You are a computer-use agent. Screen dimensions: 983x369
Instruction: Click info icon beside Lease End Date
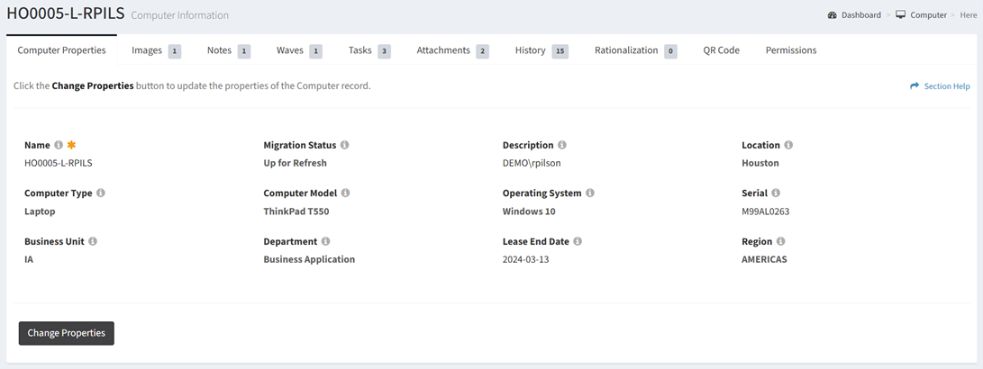[x=578, y=242]
